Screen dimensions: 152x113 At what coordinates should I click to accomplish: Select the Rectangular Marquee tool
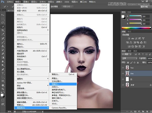[3, 19]
